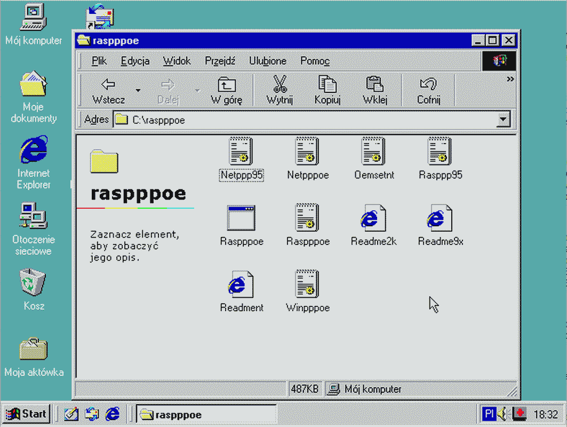The width and height of the screenshot is (567, 427).
Task: Expand the Adres address bar dropdown
Action: (503, 120)
